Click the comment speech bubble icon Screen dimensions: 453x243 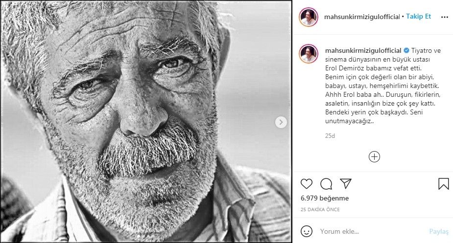pos(326,184)
